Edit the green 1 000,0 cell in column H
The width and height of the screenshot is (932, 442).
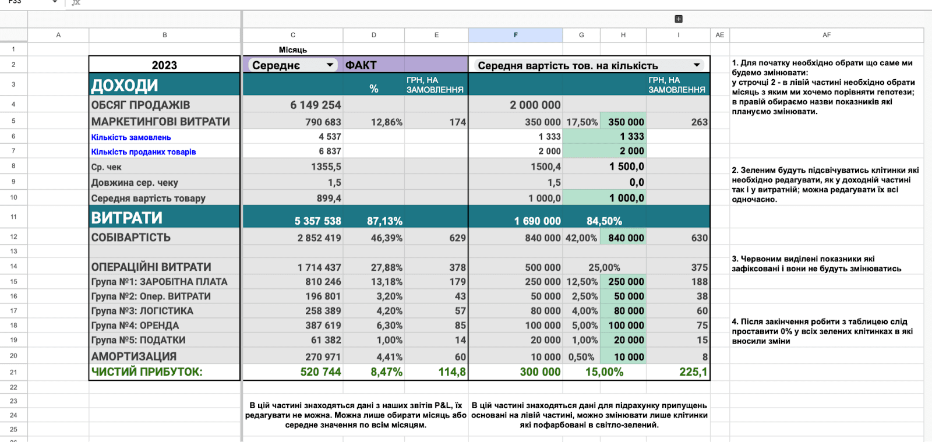click(605, 198)
